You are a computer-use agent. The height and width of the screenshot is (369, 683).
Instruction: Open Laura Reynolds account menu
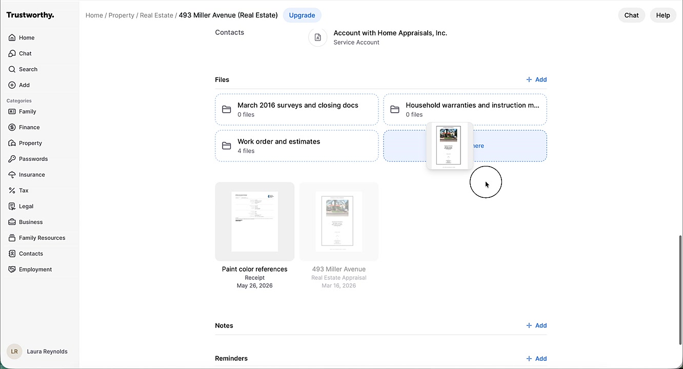coord(37,352)
